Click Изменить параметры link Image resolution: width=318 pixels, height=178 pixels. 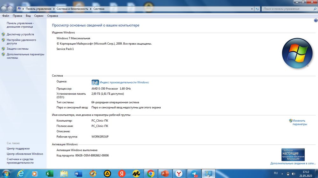tap(300, 123)
